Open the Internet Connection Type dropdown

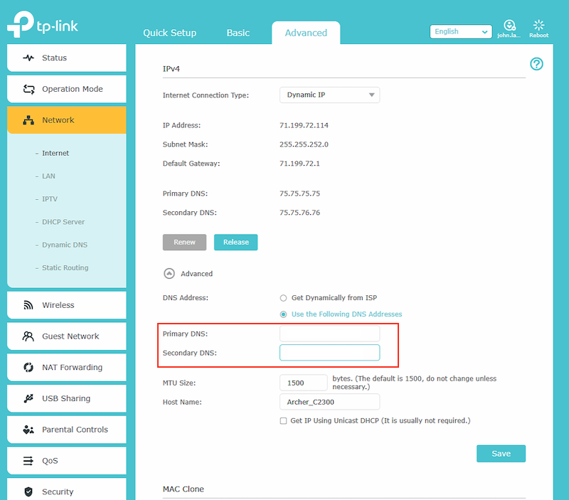click(x=329, y=95)
